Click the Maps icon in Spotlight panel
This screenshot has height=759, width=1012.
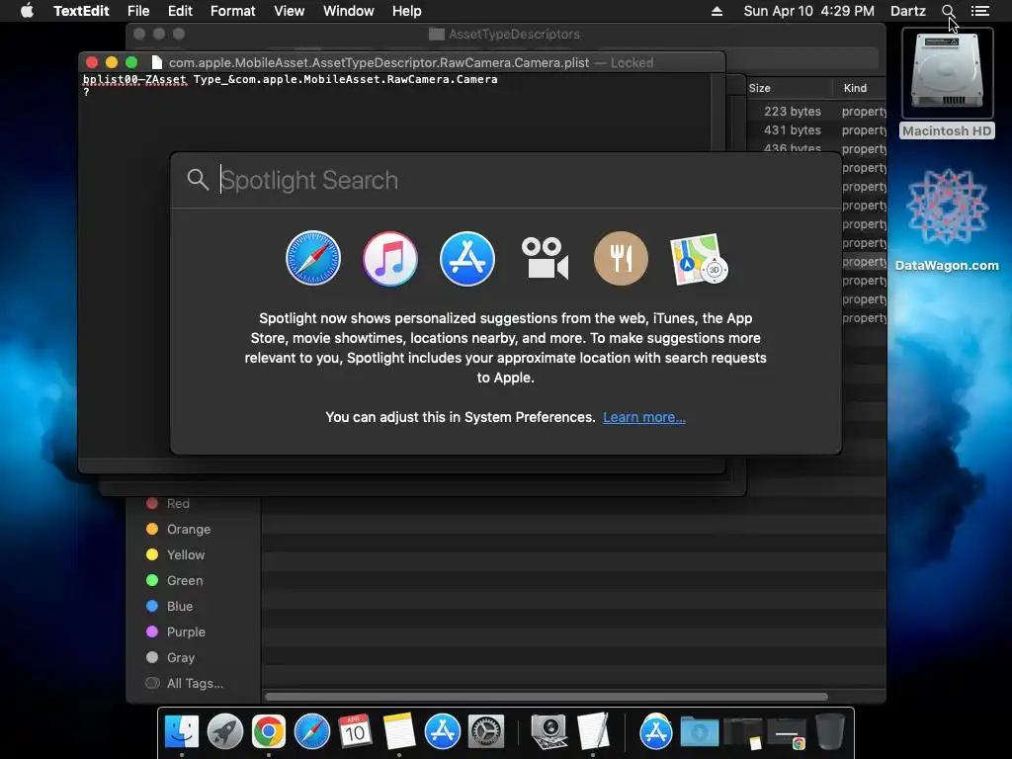[699, 259]
